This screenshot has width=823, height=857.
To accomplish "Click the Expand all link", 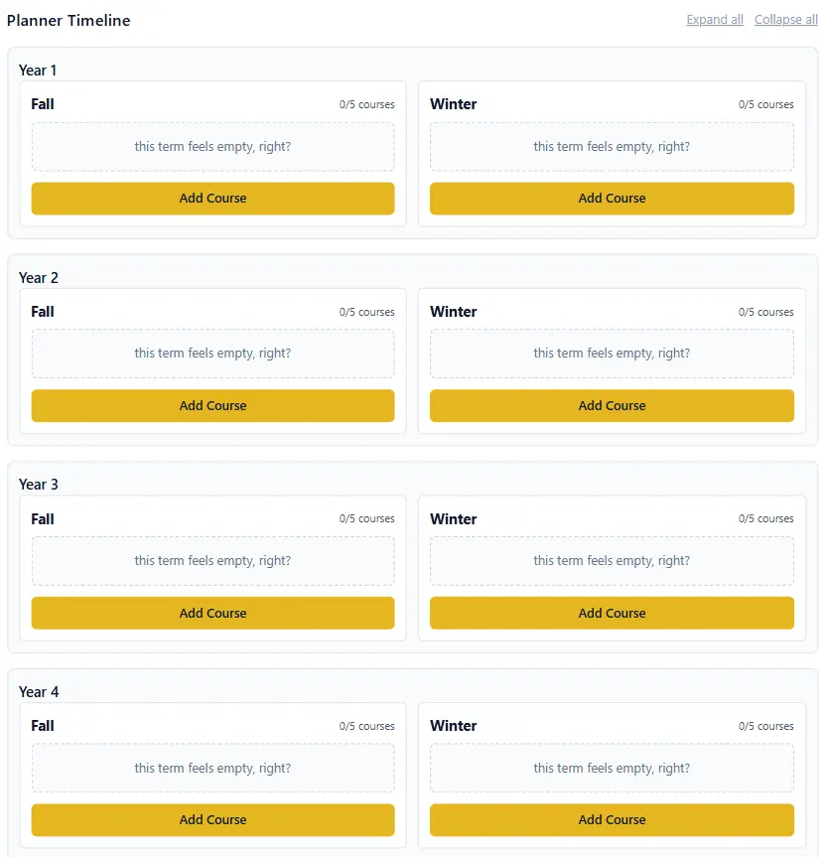I will click(x=714, y=20).
